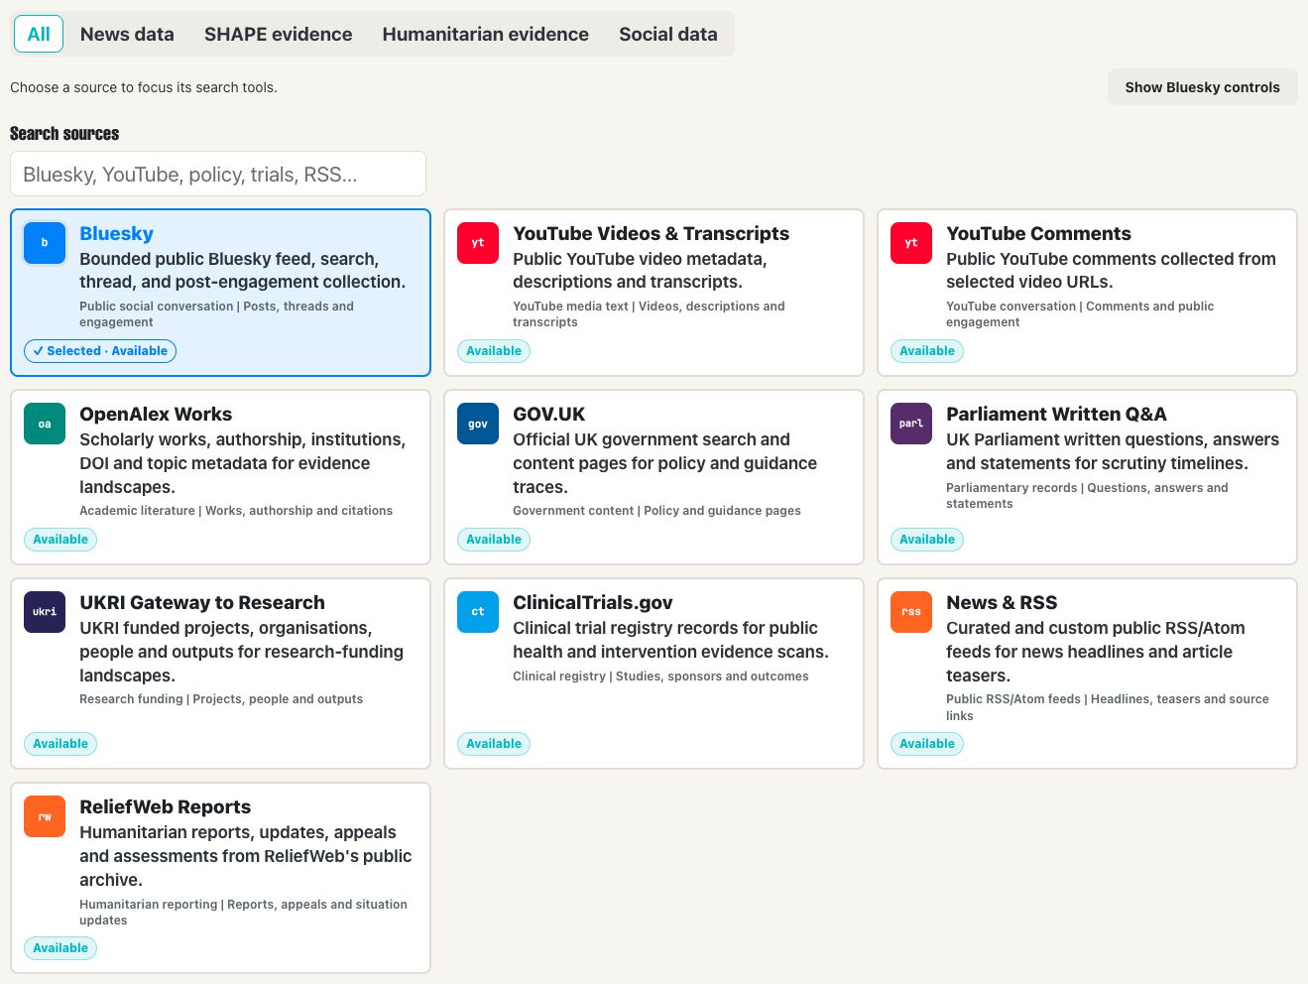Click the 'Selected · Available' badge on Bluesky
This screenshot has height=984, width=1308.
click(100, 351)
